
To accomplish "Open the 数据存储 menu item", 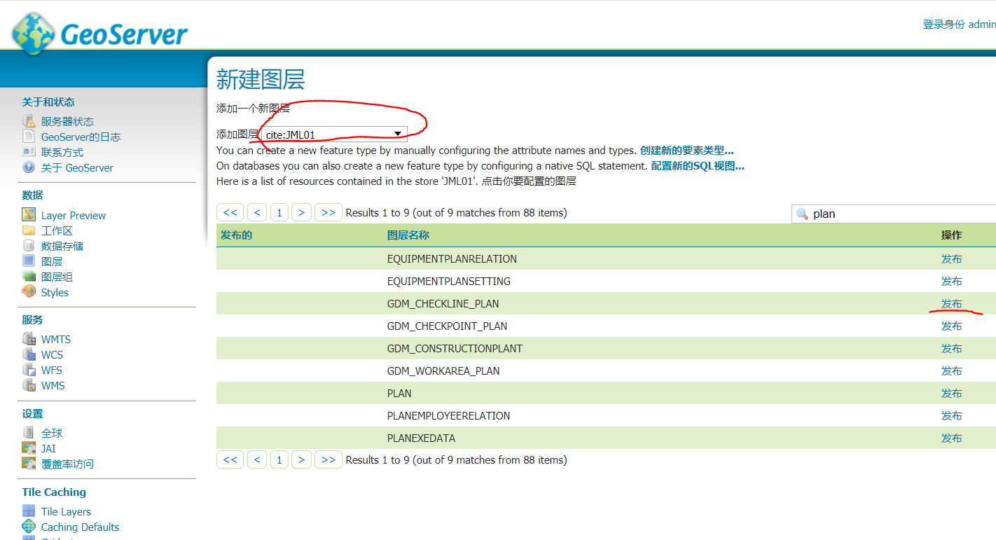I will click(62, 246).
